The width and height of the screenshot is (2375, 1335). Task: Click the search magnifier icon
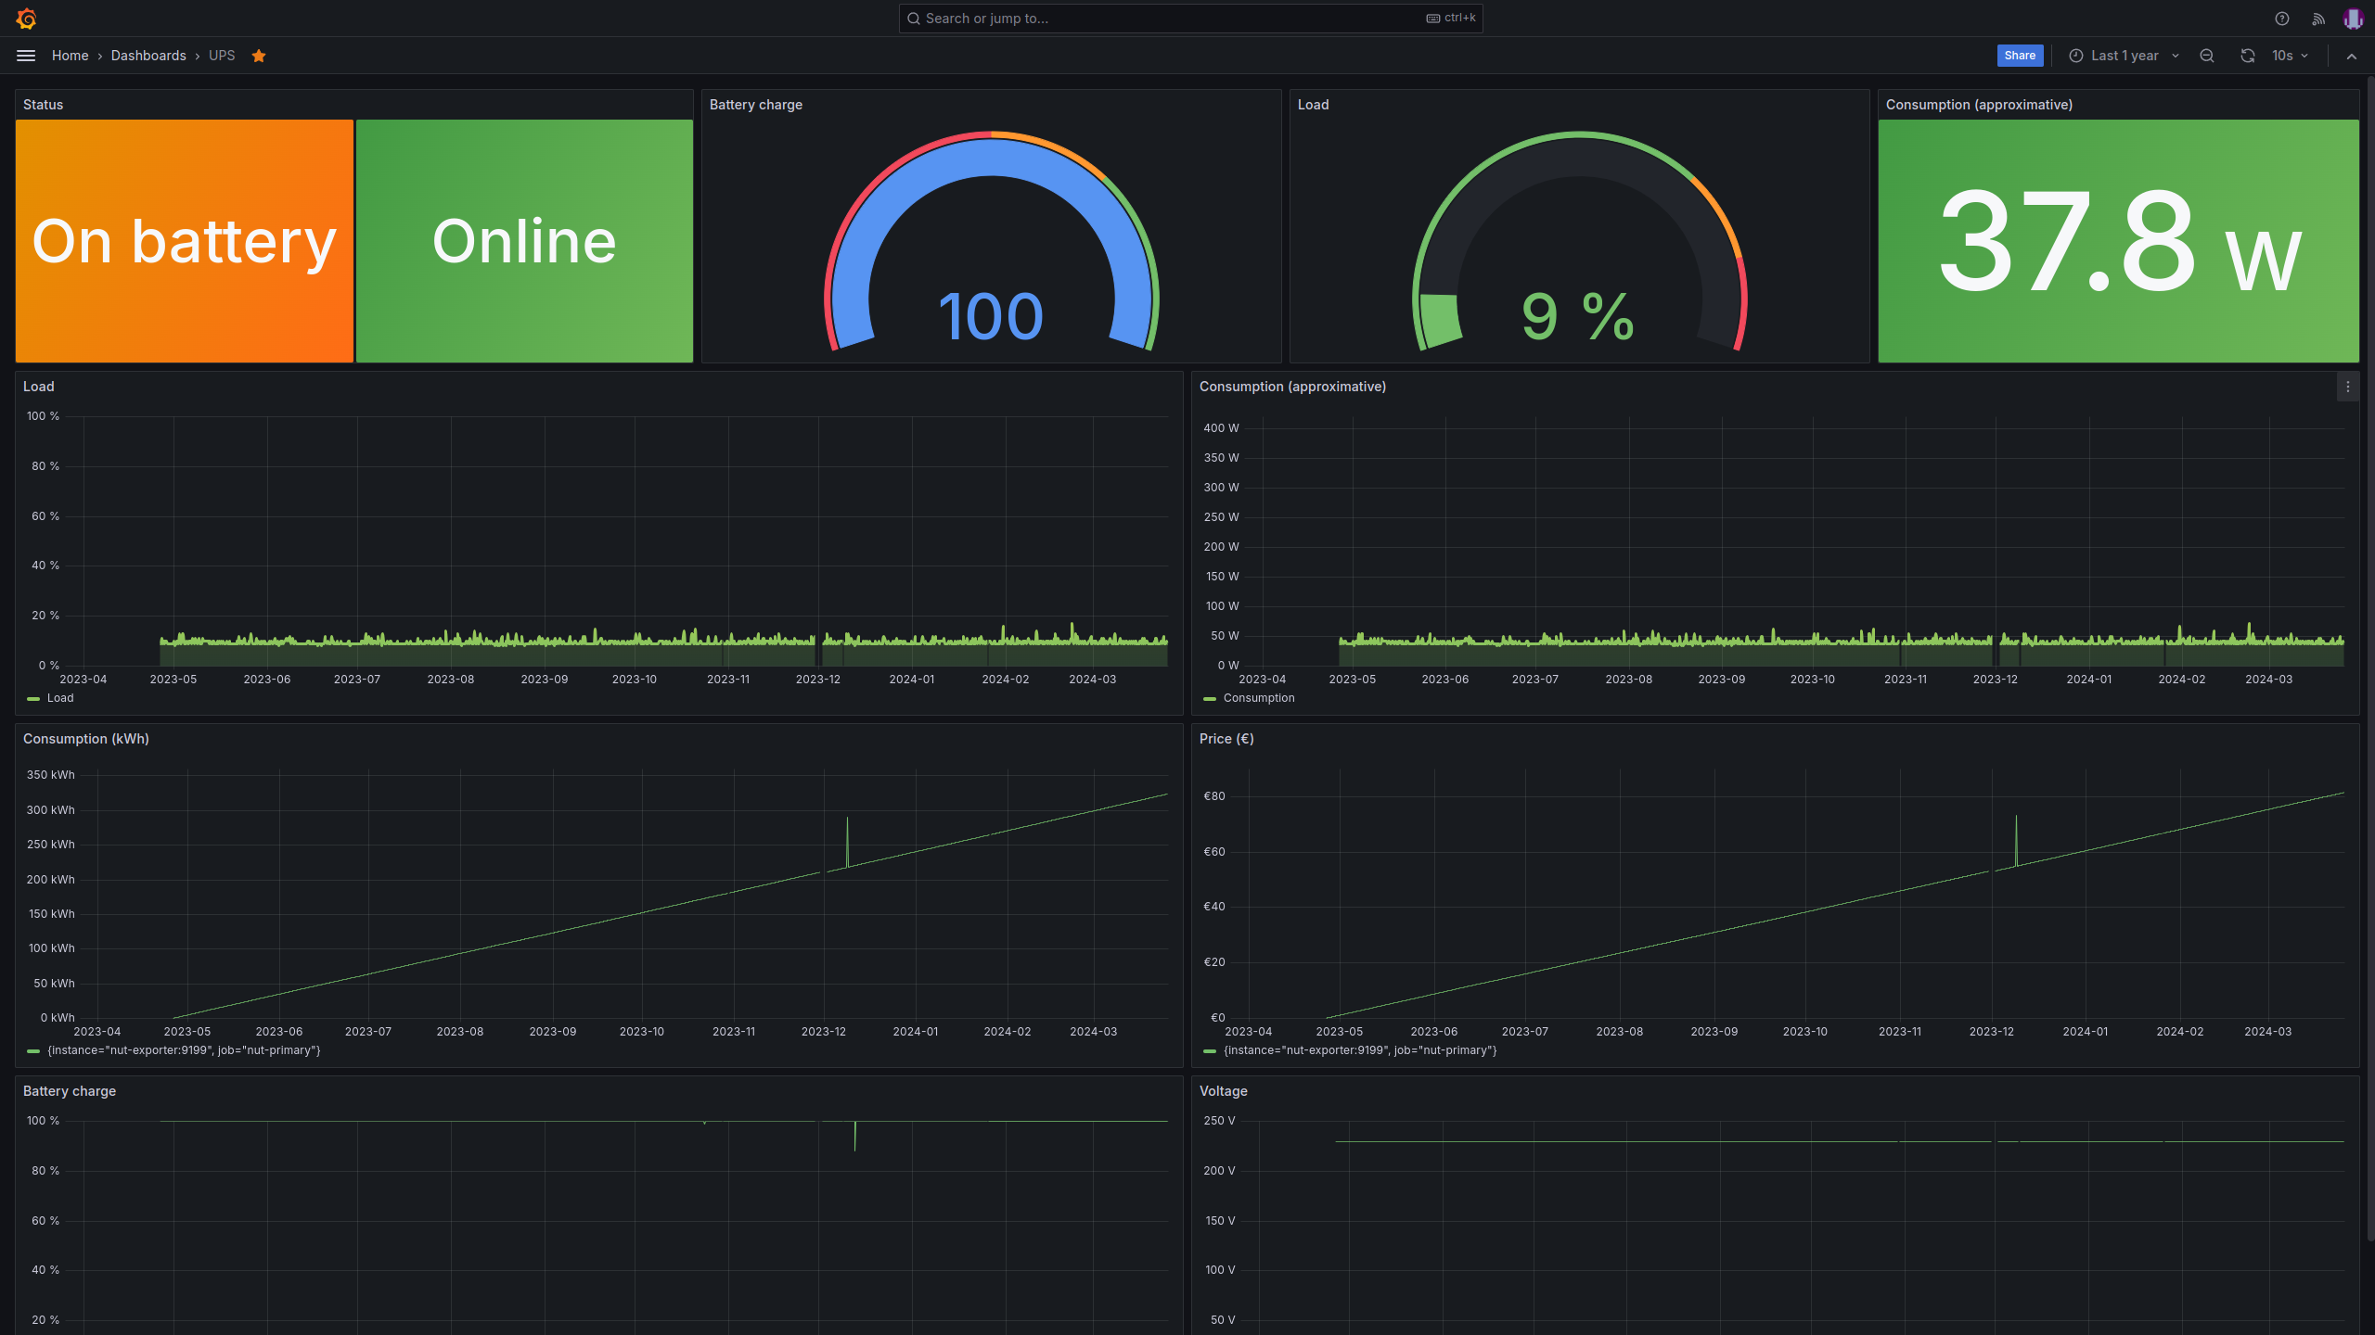914,19
